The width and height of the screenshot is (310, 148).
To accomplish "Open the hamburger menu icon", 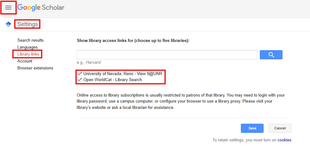I will (x=8, y=8).
